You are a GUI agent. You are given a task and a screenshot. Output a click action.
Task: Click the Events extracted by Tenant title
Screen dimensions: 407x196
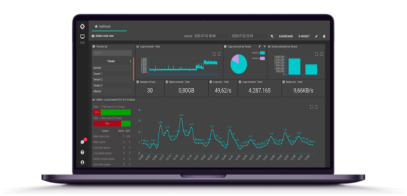[284, 47]
